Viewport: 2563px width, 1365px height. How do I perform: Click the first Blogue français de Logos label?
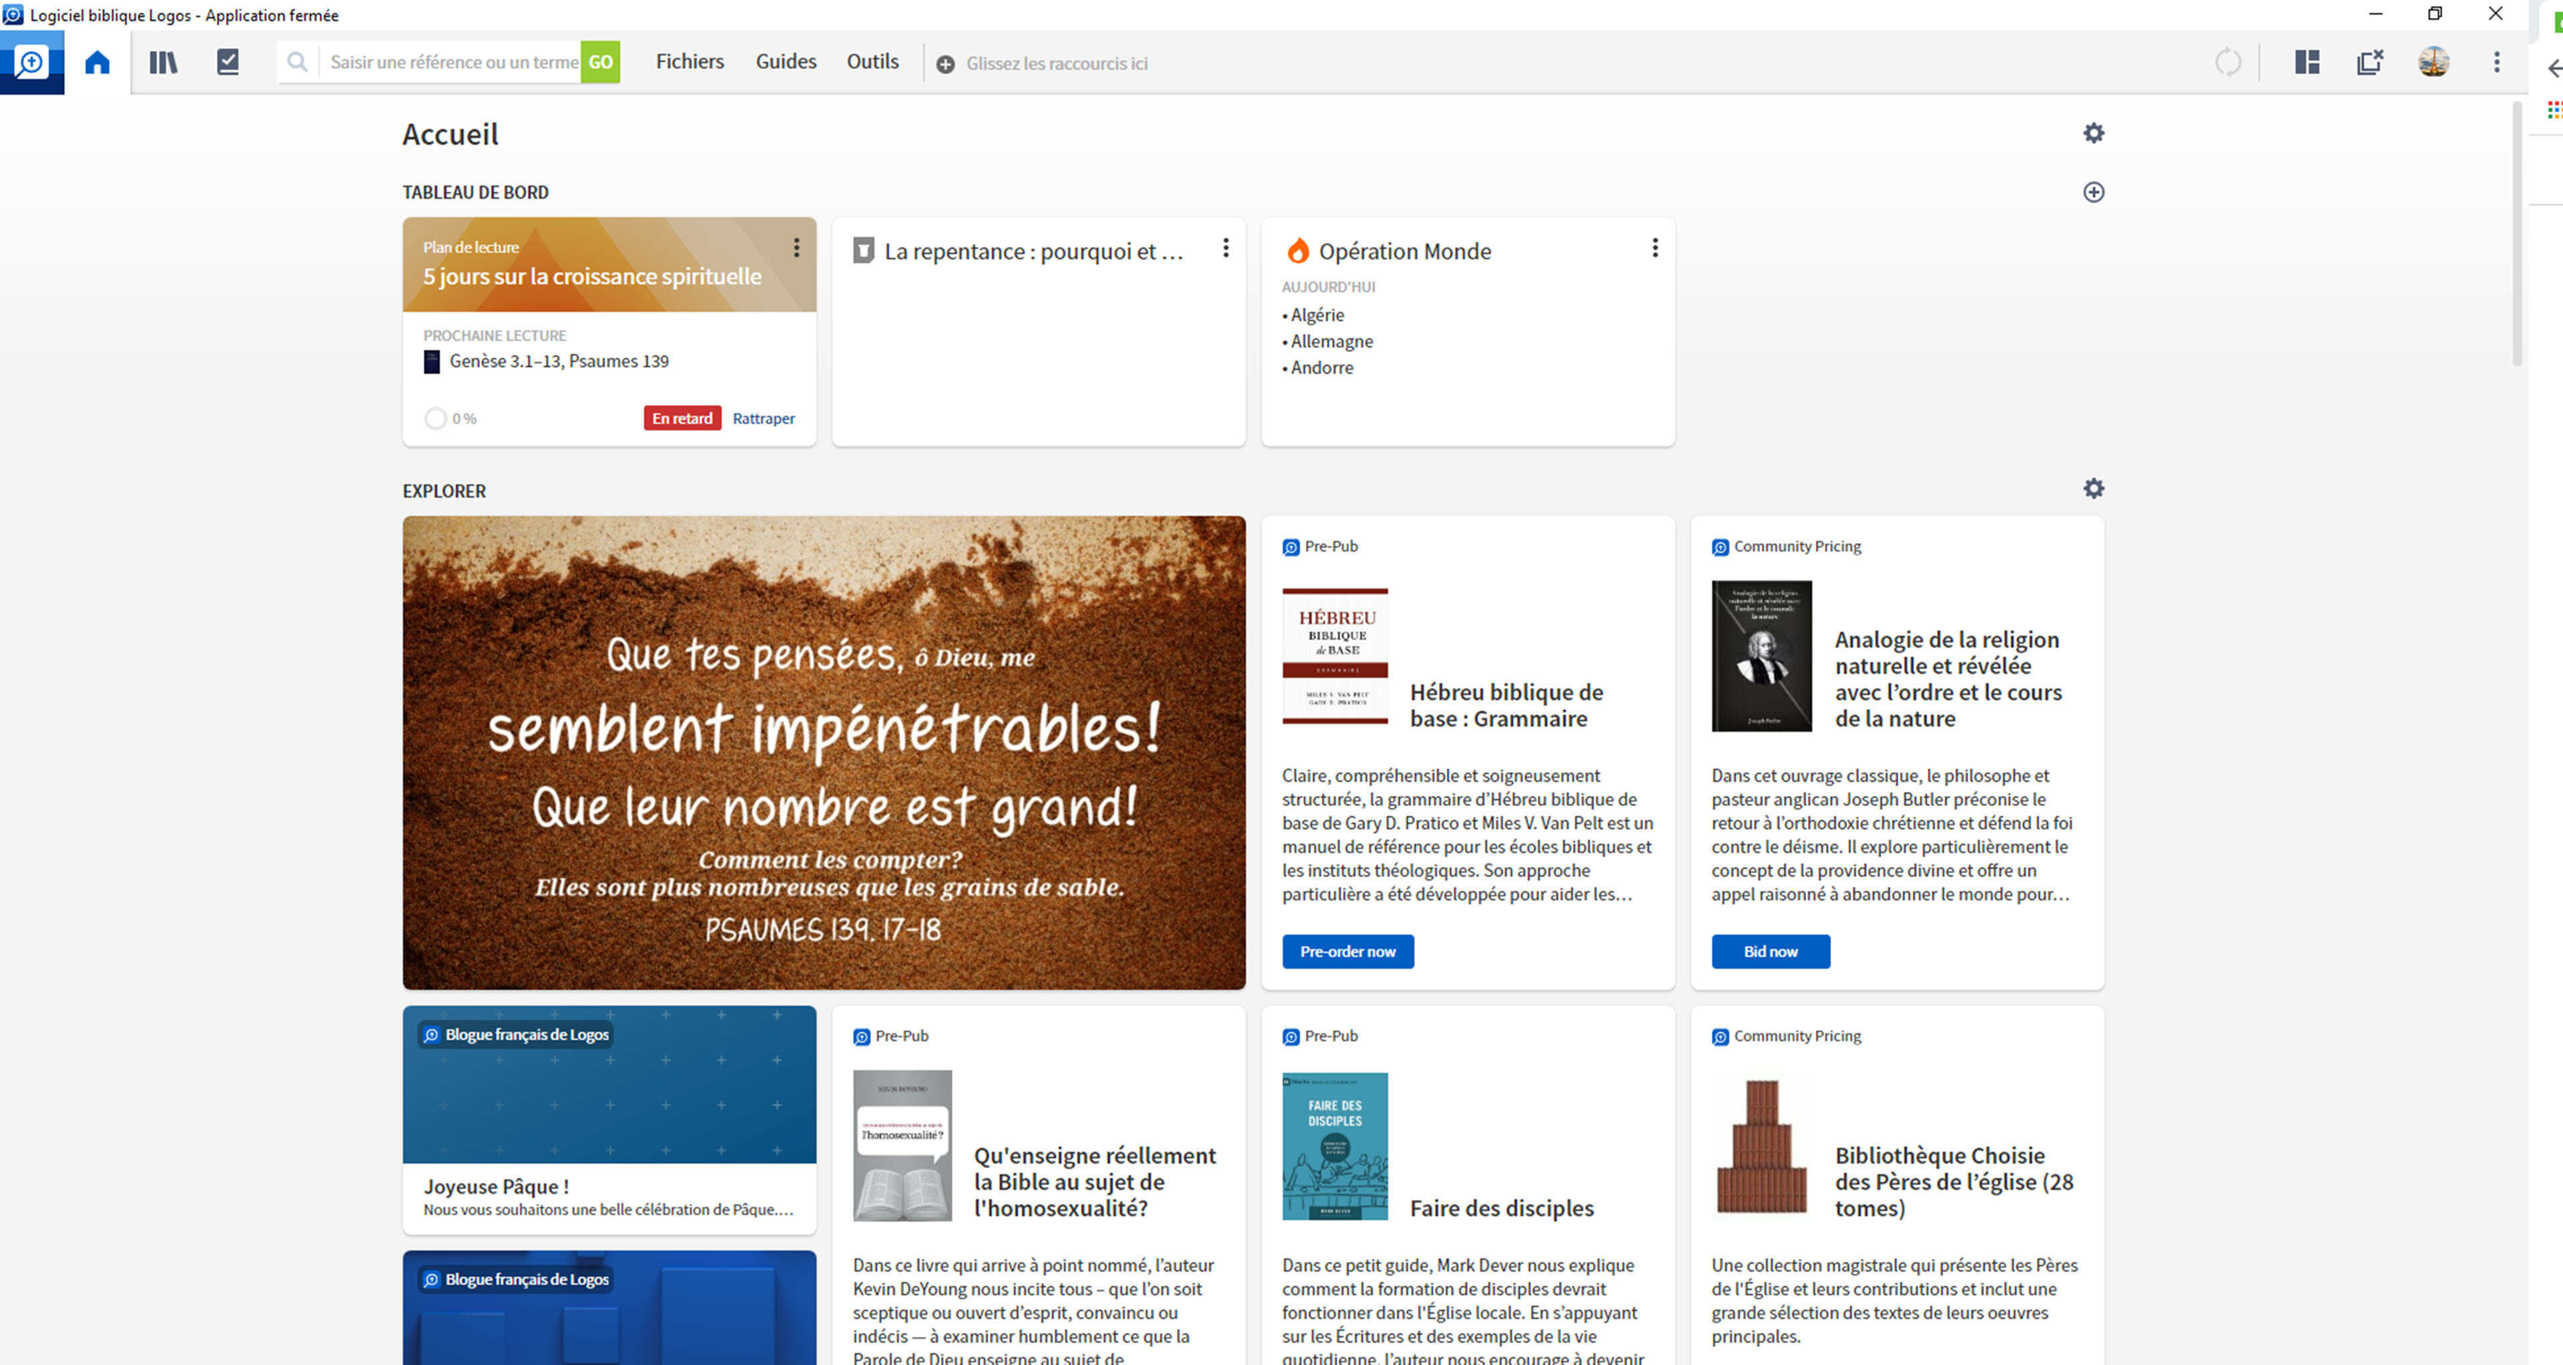tap(517, 1035)
